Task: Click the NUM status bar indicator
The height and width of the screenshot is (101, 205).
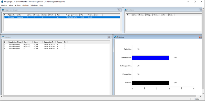Action: (x=197, y=99)
